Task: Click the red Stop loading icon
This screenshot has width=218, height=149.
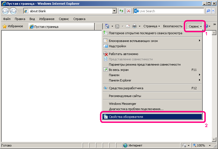Action: (x=128, y=11)
